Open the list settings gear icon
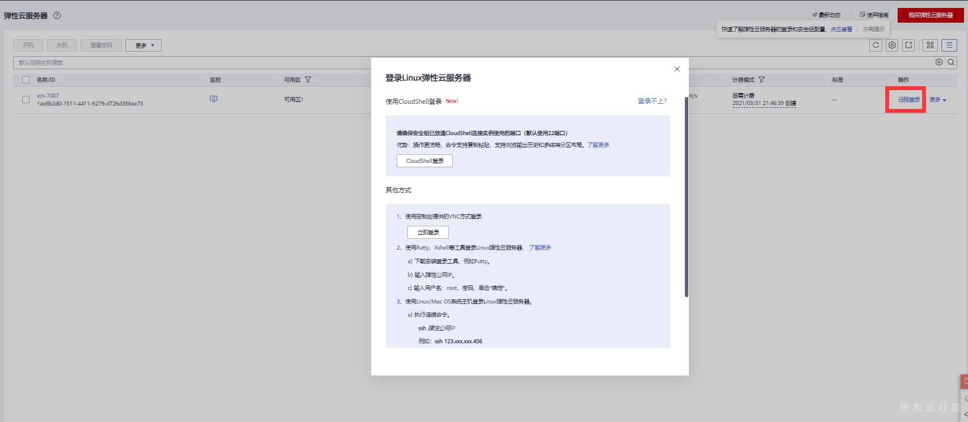This screenshot has height=422, width=968. [x=892, y=45]
